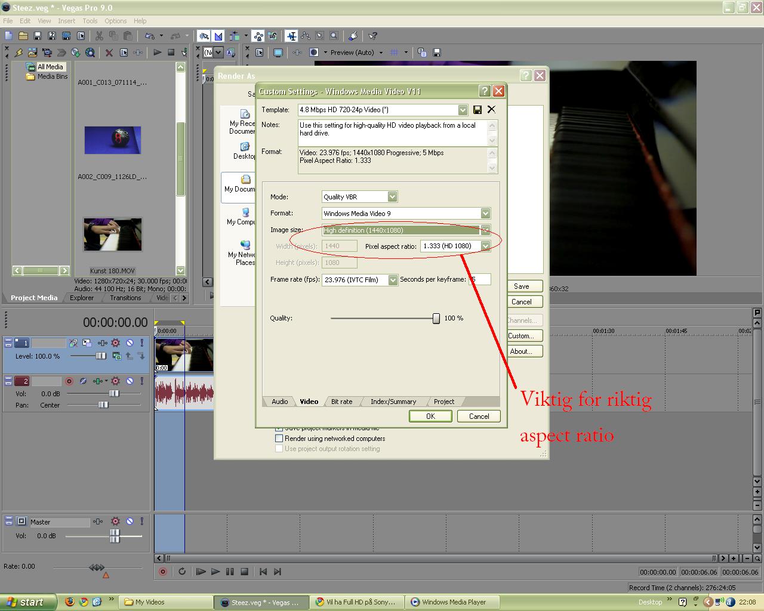The width and height of the screenshot is (764, 611).
Task: Toggle the timeline Loop Playback button
Action: pyautogui.click(x=182, y=572)
